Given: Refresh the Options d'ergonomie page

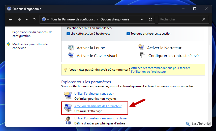Looking at the screenshot, I should click(x=150, y=19).
